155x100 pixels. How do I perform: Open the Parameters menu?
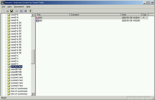pyautogui.click(x=19, y=7)
